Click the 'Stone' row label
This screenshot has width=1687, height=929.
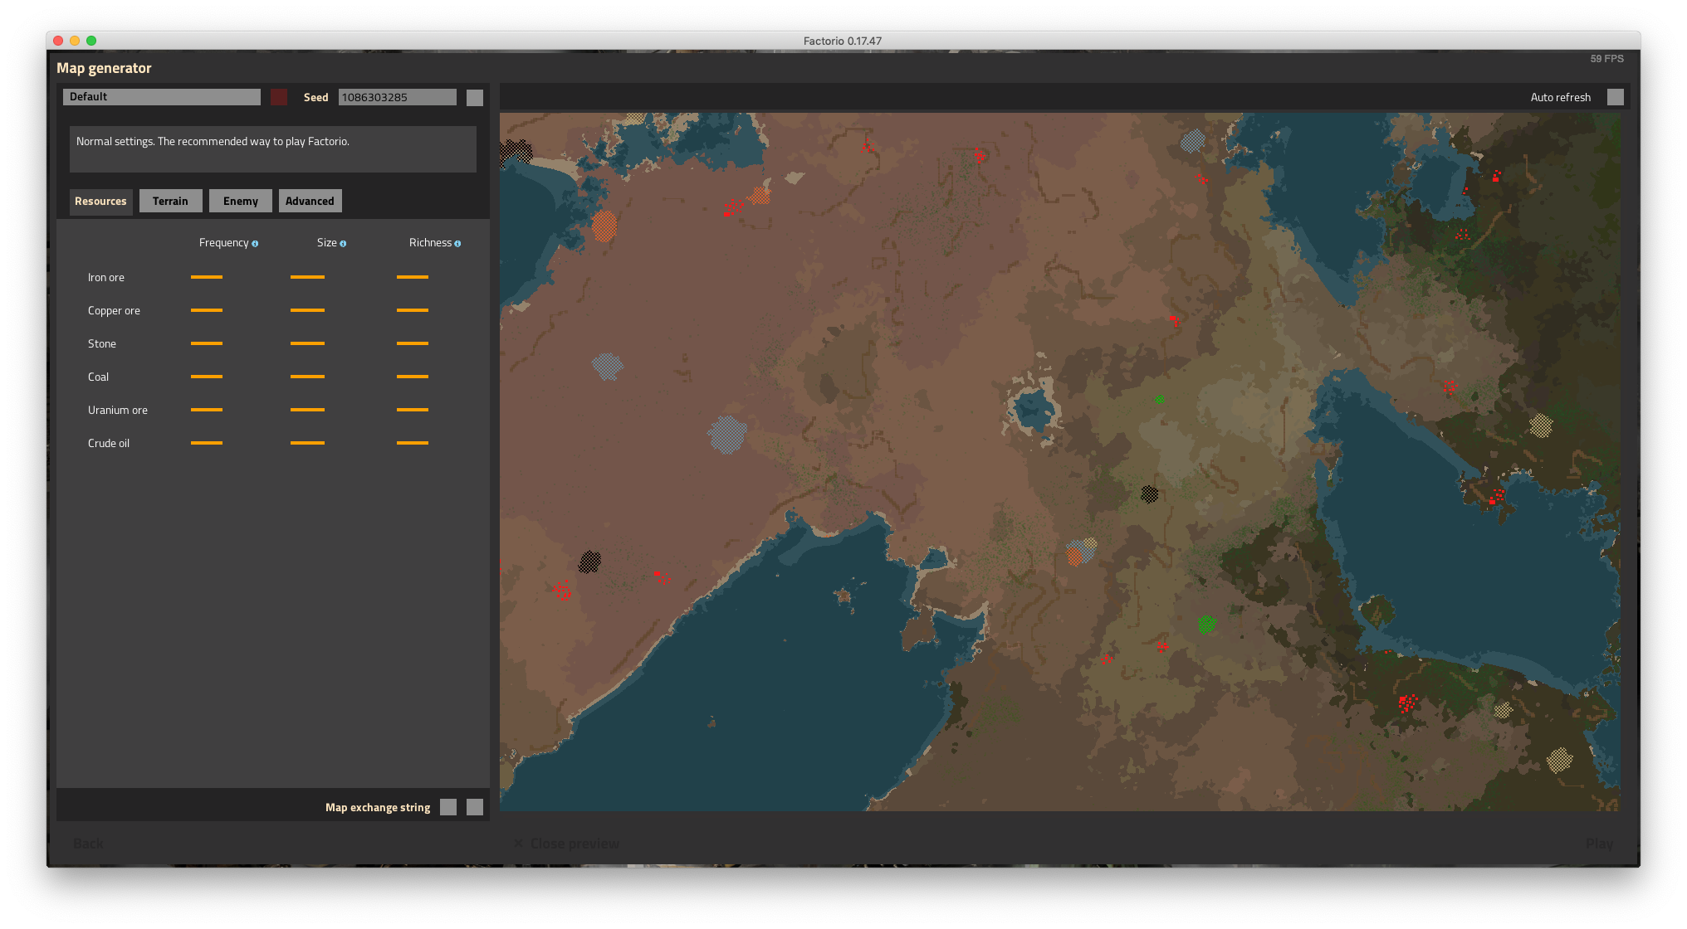[102, 344]
